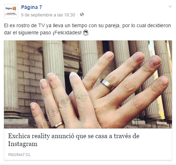This screenshot has height=165, width=176.
Task: Click the silver ring on the larger hand
Action: 108,84
